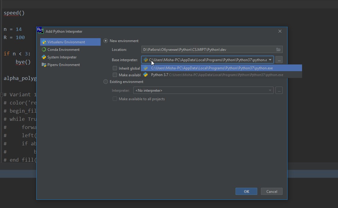Click the 'speed()' code line in editor
This screenshot has height=208, width=338.
[14, 13]
